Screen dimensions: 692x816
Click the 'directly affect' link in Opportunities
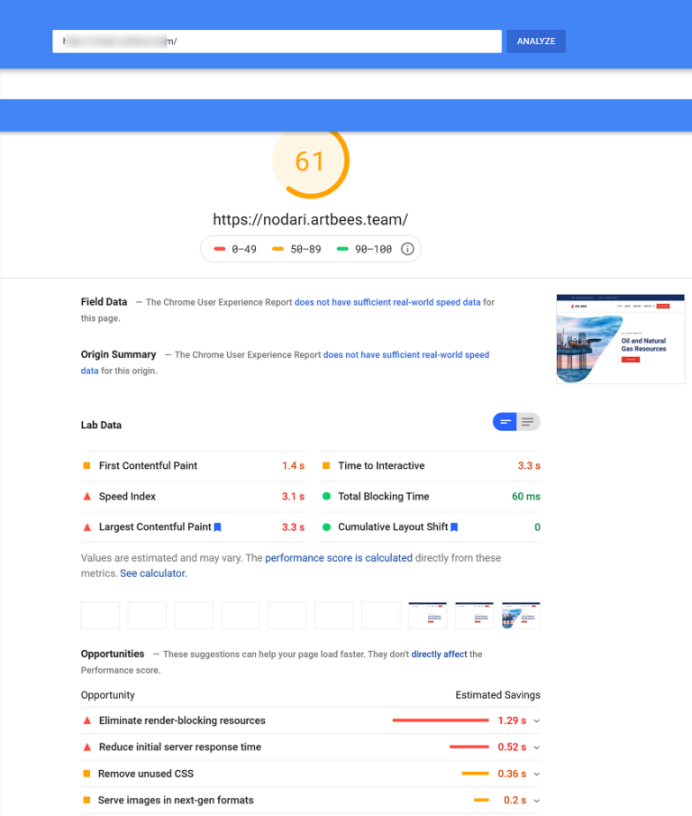click(439, 655)
